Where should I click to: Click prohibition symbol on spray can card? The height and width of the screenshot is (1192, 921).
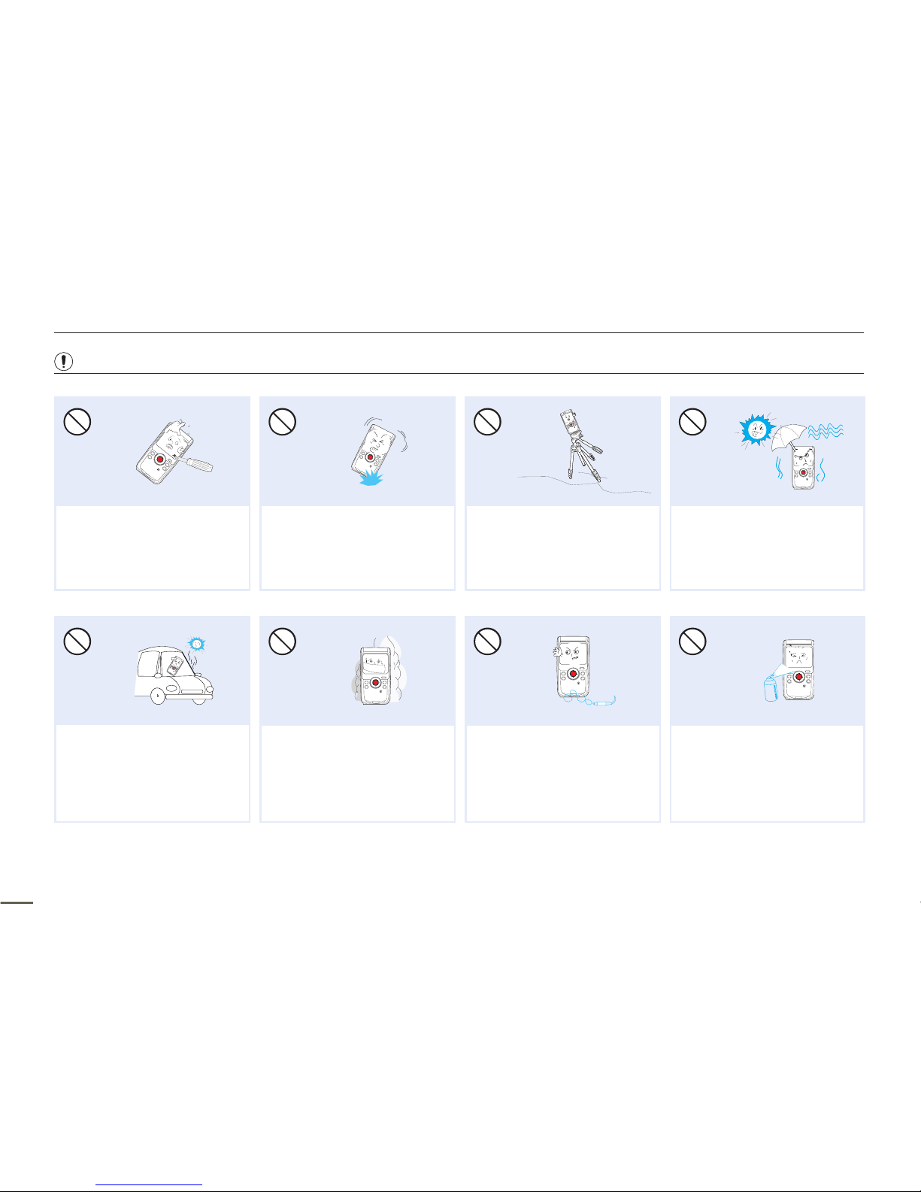692,641
